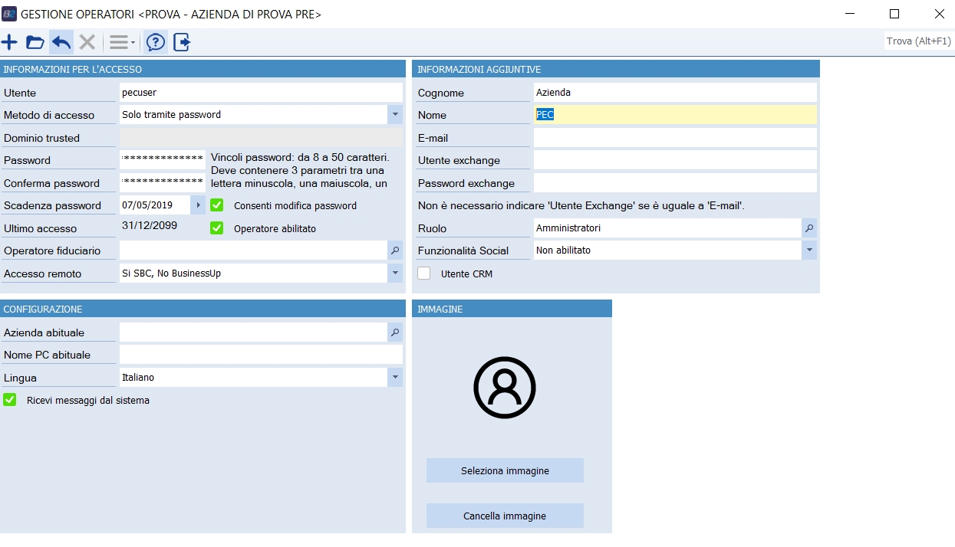Click the Seleziona immagine button
Viewport: 955px width, 547px height.
click(505, 470)
